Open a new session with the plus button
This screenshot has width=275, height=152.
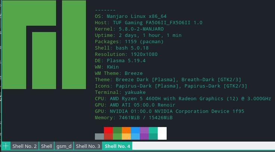6,146
